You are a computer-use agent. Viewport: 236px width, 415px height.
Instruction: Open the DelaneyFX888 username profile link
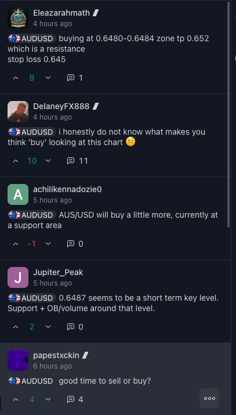coord(61,106)
